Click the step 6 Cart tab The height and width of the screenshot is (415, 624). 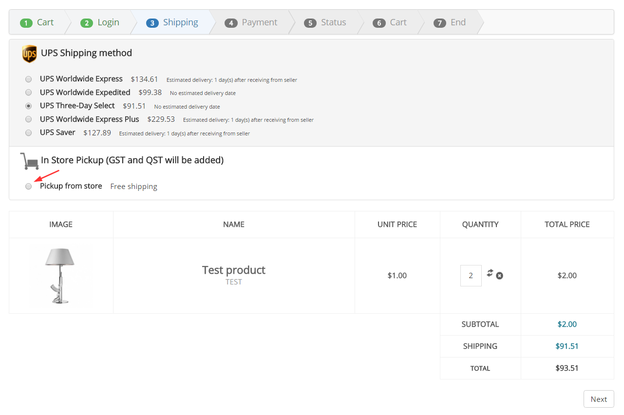point(390,22)
